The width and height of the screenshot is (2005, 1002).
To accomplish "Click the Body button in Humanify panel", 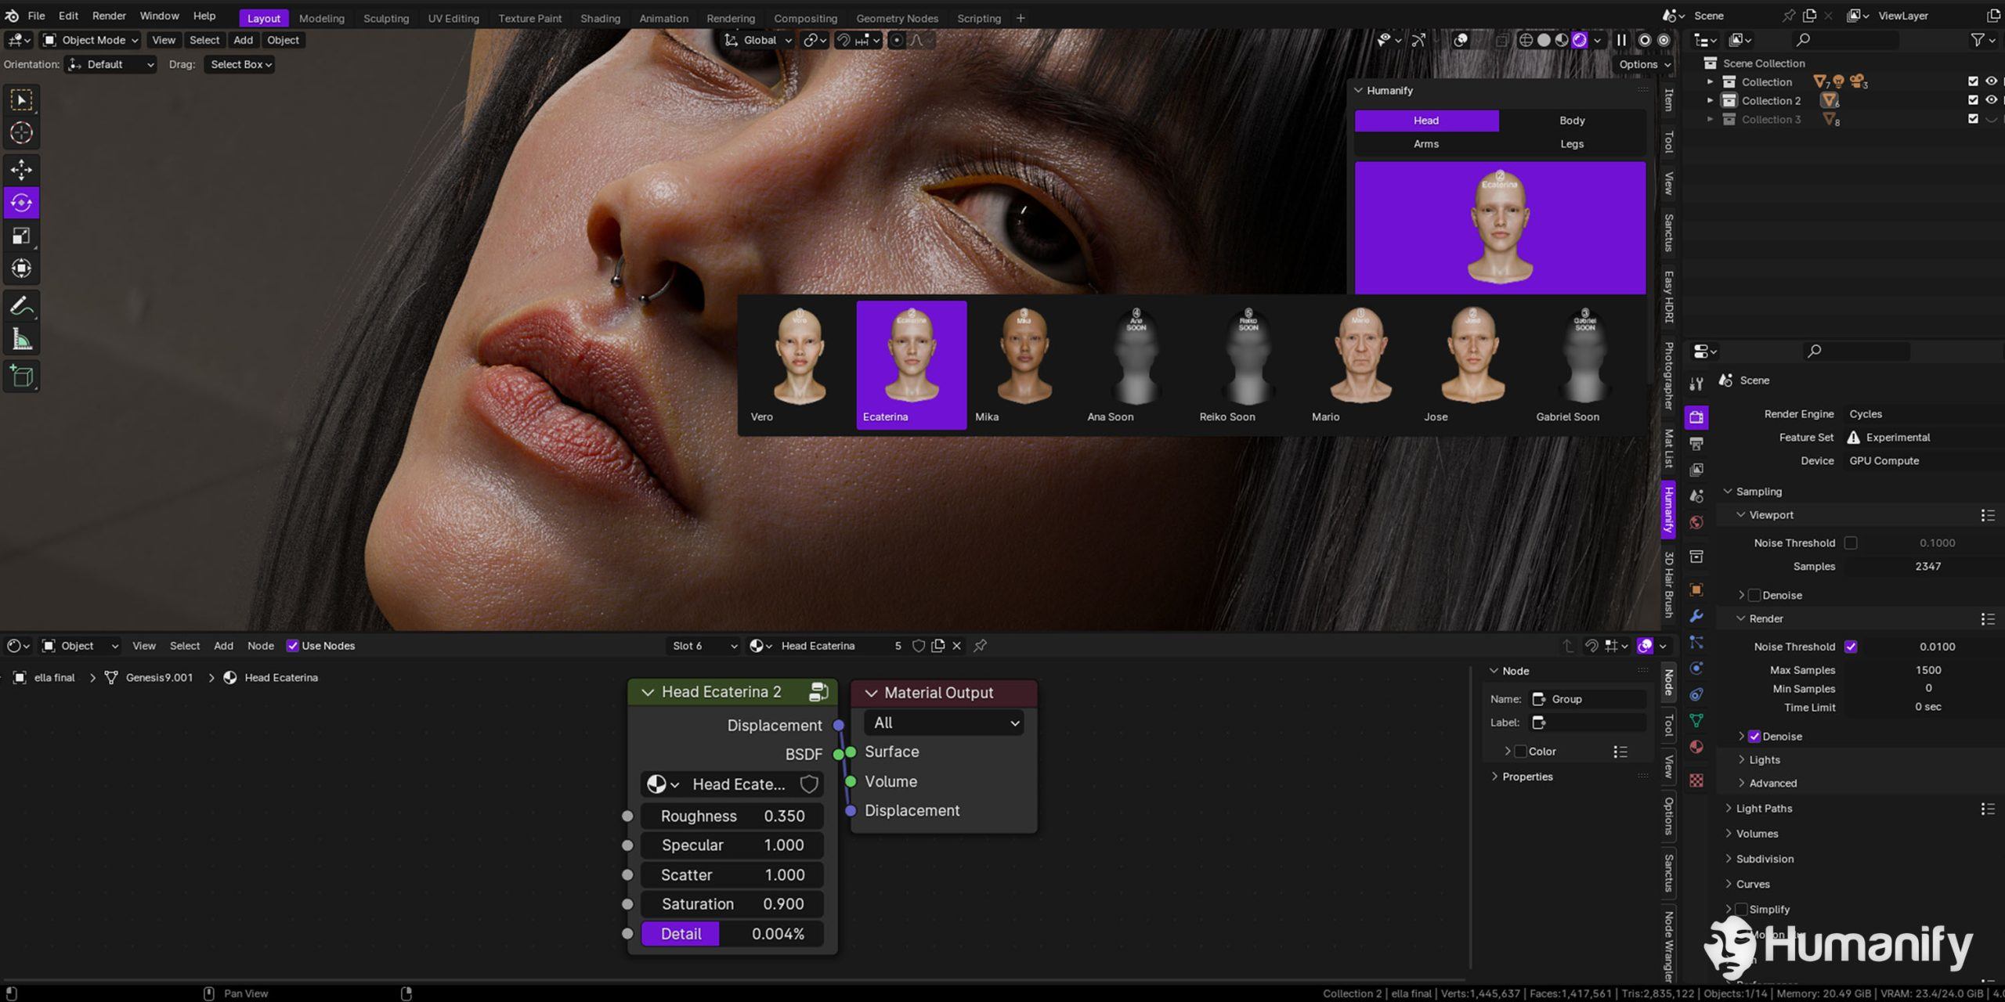I will 1572,121.
